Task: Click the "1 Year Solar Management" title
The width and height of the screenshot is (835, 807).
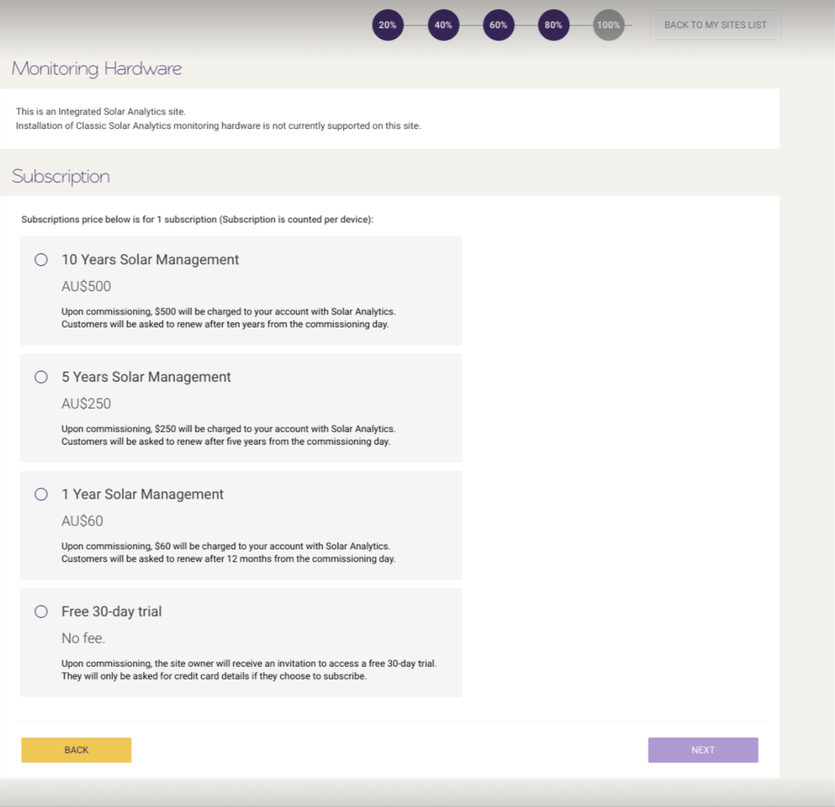Action: 142,494
